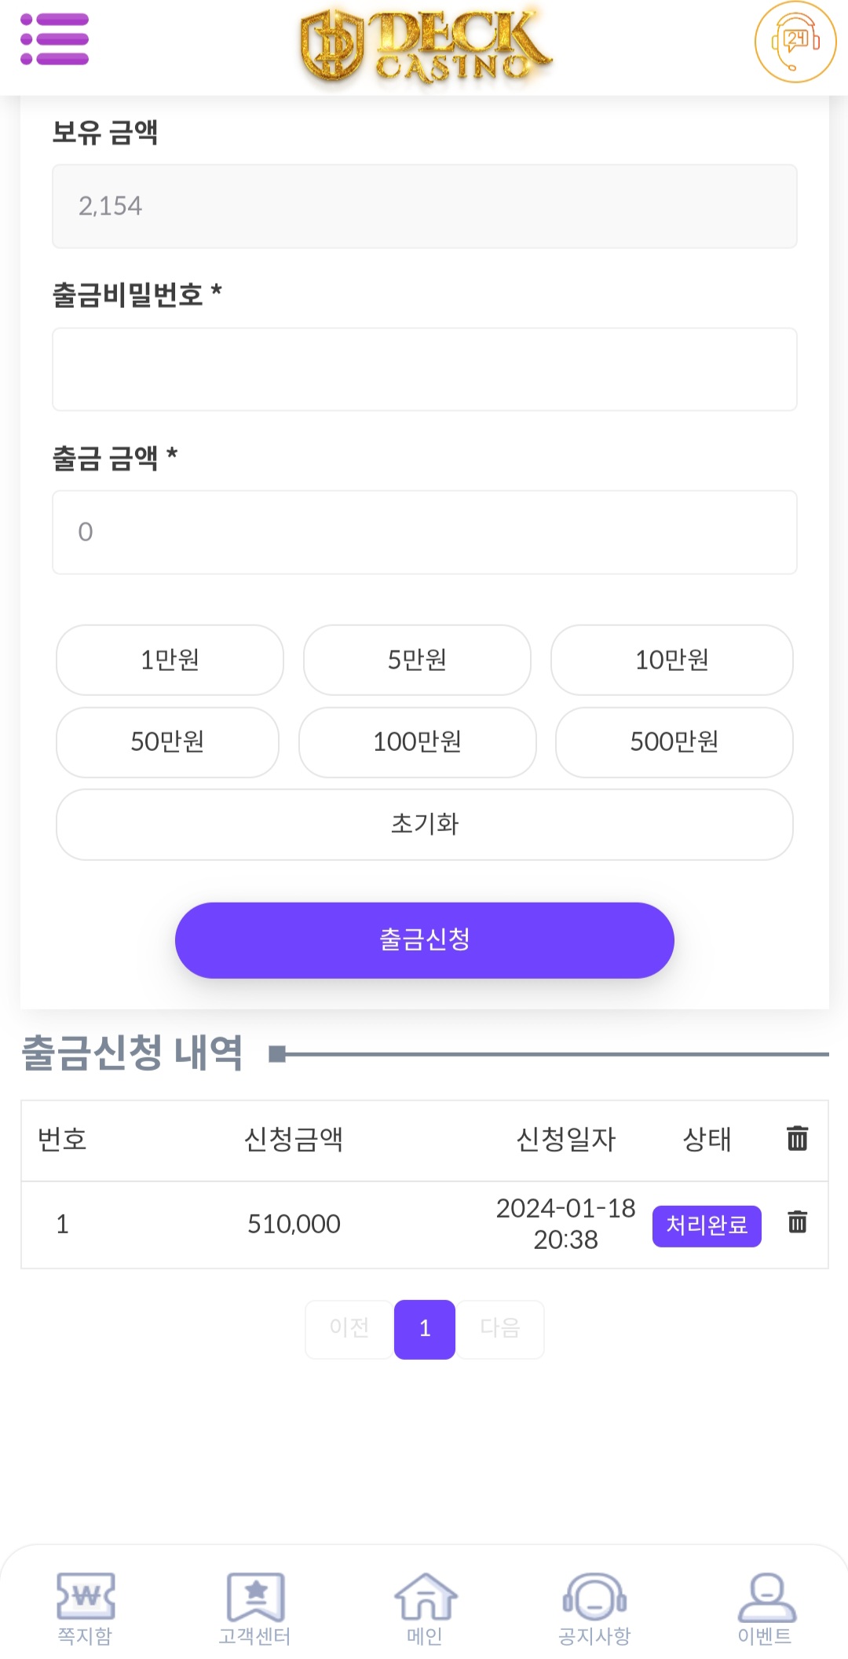
Task: Choose the 10만원 quick amount
Action: [672, 660]
